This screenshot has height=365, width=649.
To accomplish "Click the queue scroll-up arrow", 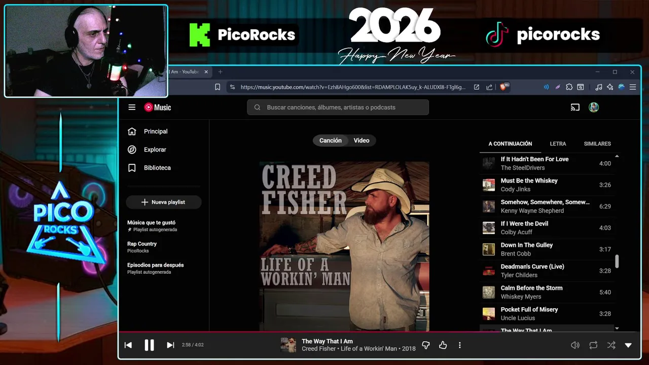I will point(617,156).
